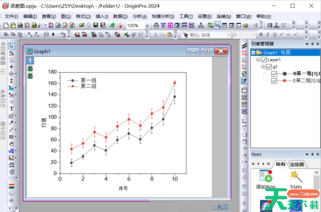Select the Zoom In tool

click(11, 53)
